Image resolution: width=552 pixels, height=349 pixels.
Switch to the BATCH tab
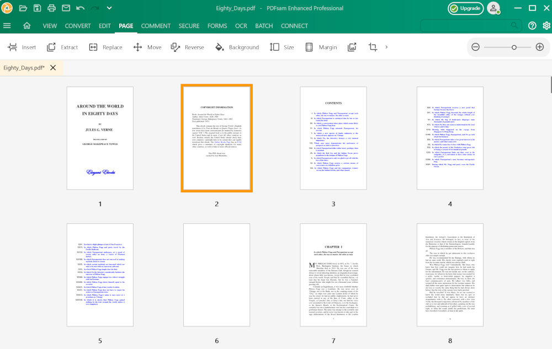(264, 26)
